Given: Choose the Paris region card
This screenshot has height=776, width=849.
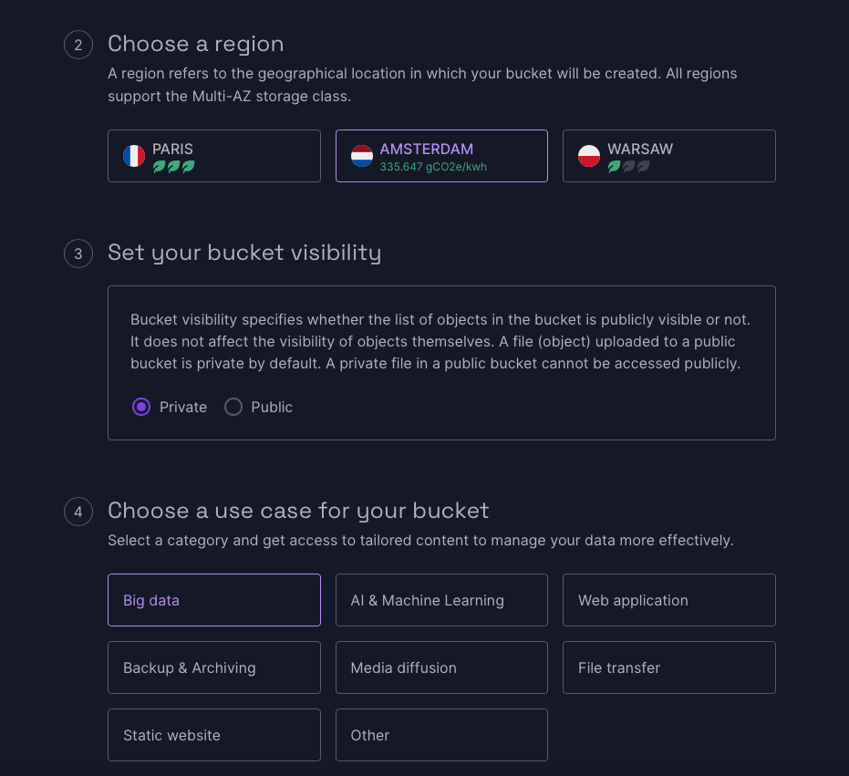Looking at the screenshot, I should (x=214, y=156).
